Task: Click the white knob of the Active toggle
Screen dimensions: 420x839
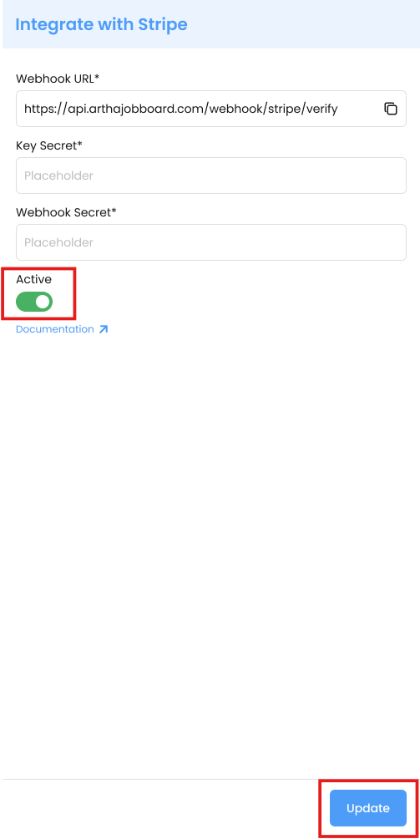Action: [43, 302]
